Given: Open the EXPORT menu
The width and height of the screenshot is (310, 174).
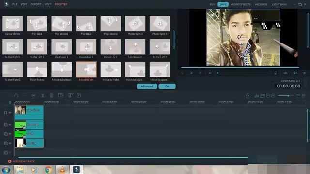Looking at the screenshot, I should click(36, 4).
